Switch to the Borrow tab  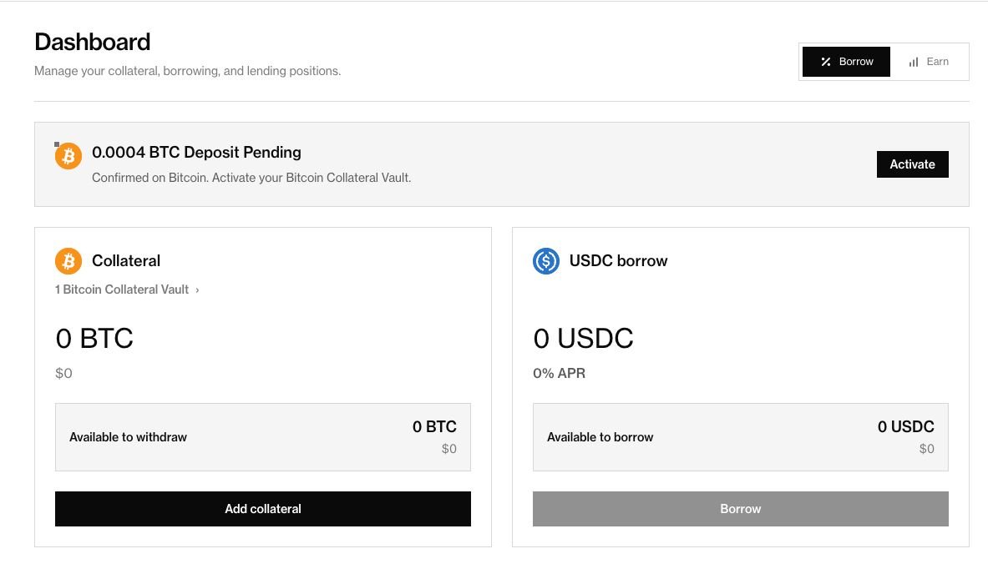[845, 62]
